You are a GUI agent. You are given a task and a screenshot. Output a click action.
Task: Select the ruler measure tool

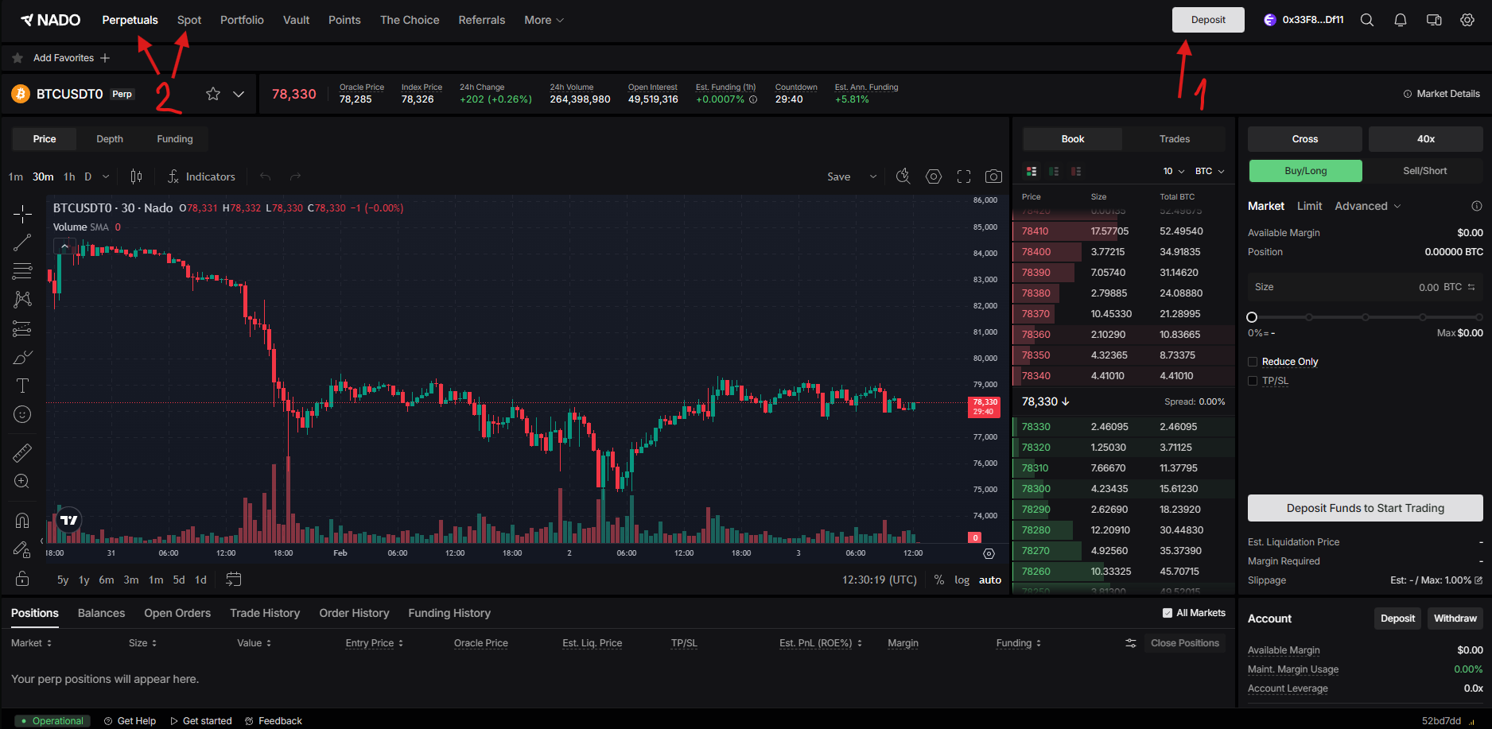coord(22,452)
